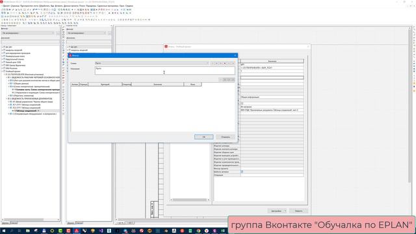This screenshot has height=234, width=416.
Task: Select 'Таблица соединений' bold page in left tree
Action: coord(25,111)
